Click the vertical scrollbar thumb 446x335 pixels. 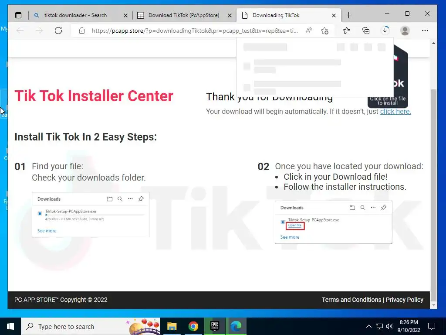433,195
